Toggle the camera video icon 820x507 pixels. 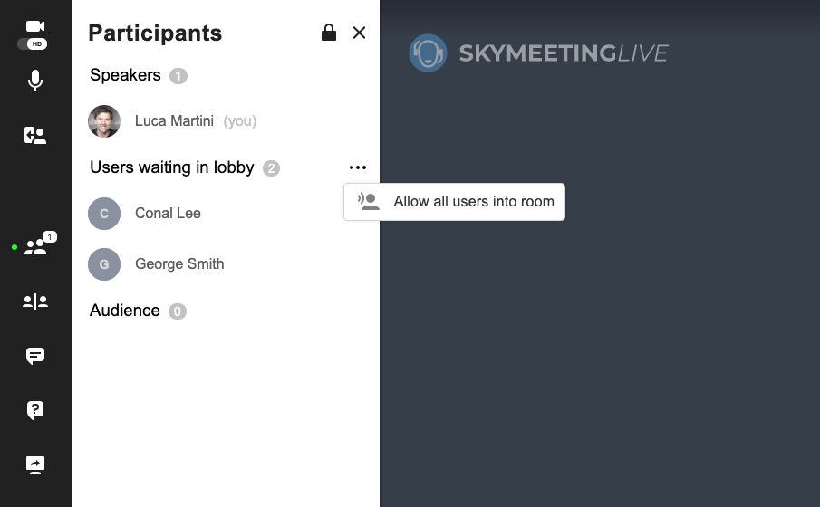coord(35,26)
